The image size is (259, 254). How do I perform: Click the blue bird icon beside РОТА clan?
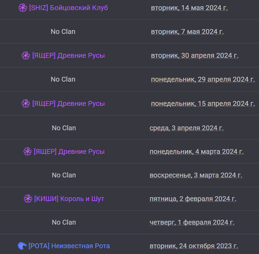[x=22, y=246]
